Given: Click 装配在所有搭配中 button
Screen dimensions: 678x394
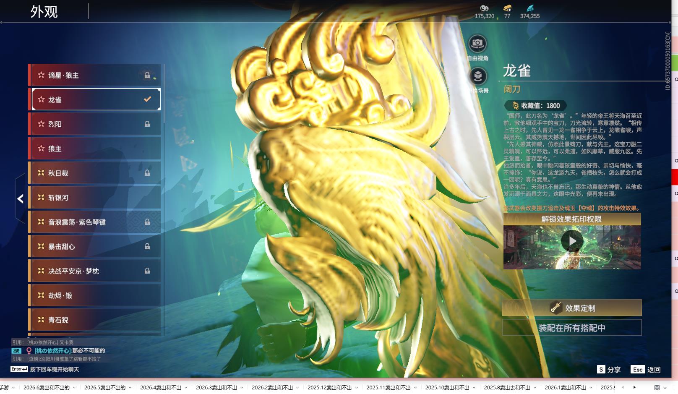Looking at the screenshot, I should click(x=572, y=328).
